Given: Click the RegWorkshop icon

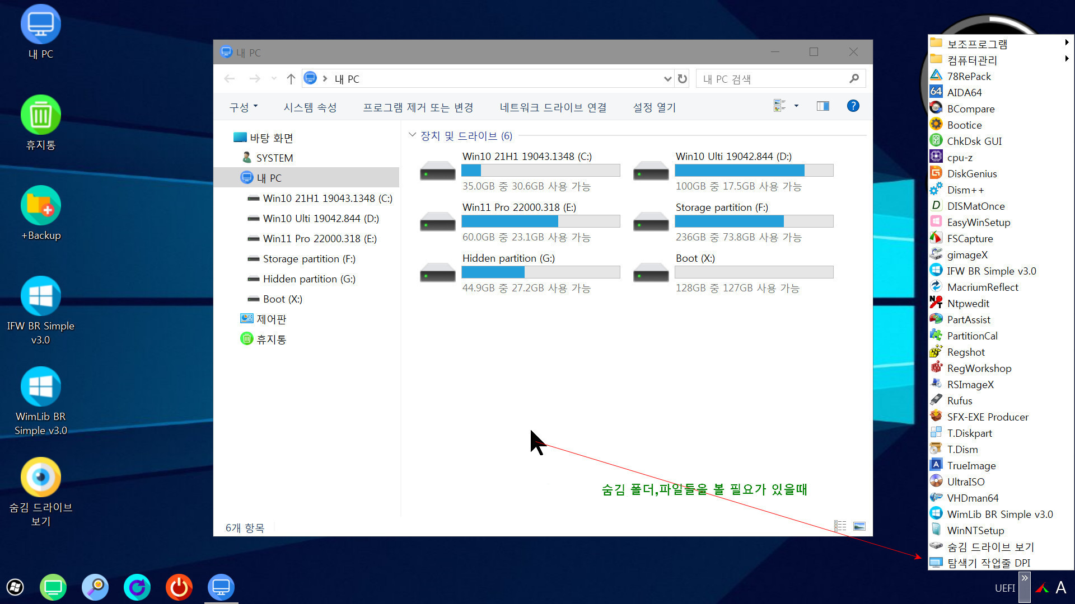Looking at the screenshot, I should pyautogui.click(x=936, y=368).
